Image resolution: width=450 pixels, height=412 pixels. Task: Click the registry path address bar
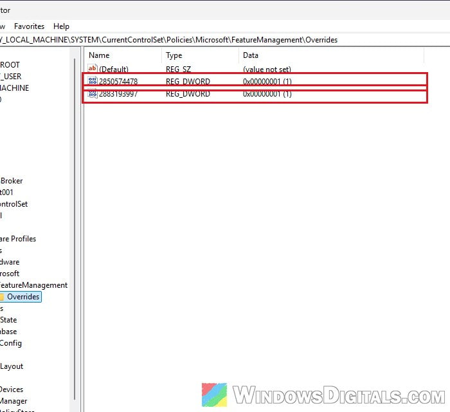tap(225, 40)
